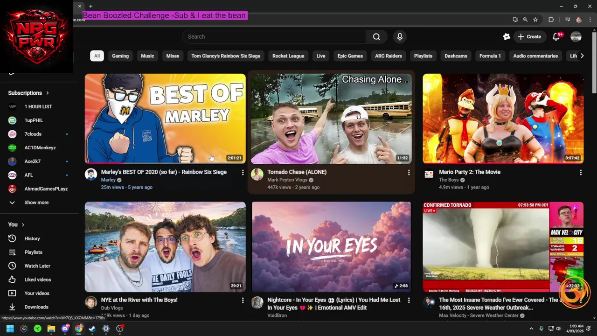Open options menu for Nightcore In Your Eyes
This screenshot has height=336, width=597.
coord(409,301)
